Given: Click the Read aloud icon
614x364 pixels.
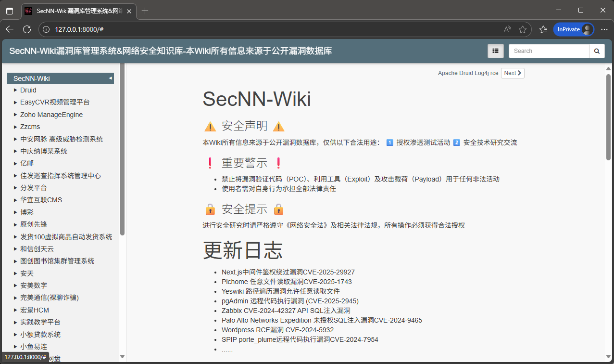Looking at the screenshot, I should pos(507,29).
